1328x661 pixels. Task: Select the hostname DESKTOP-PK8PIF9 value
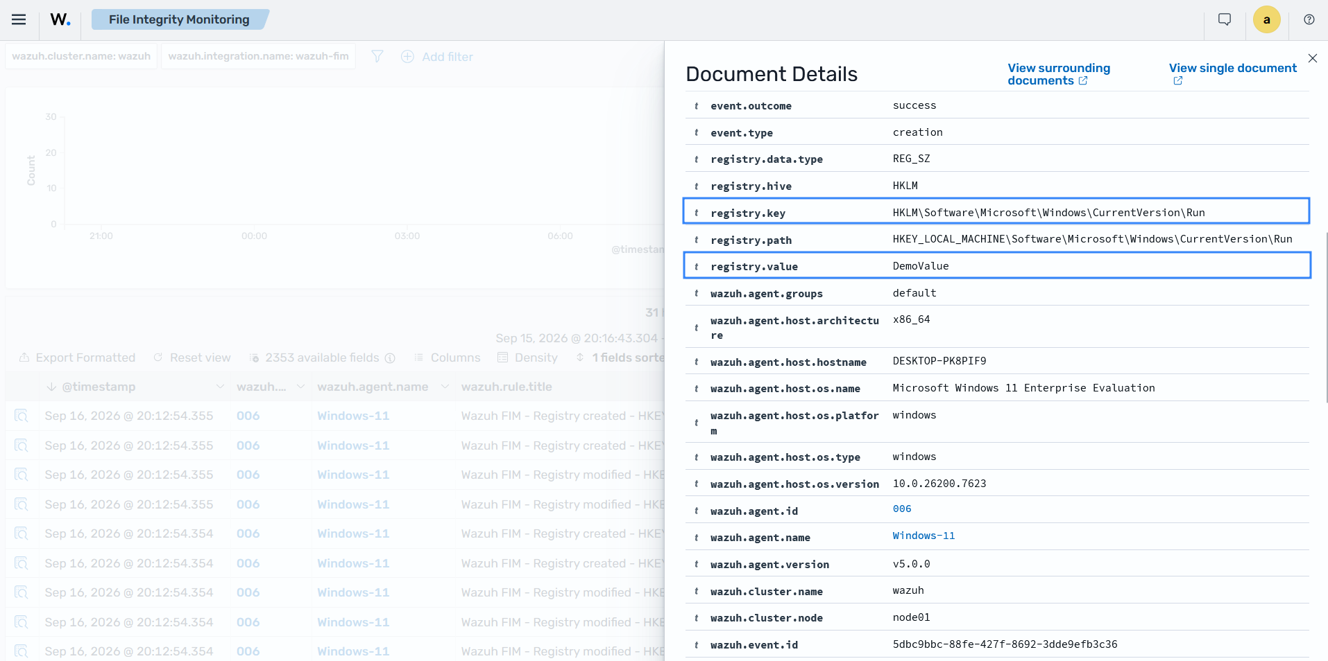(939, 361)
